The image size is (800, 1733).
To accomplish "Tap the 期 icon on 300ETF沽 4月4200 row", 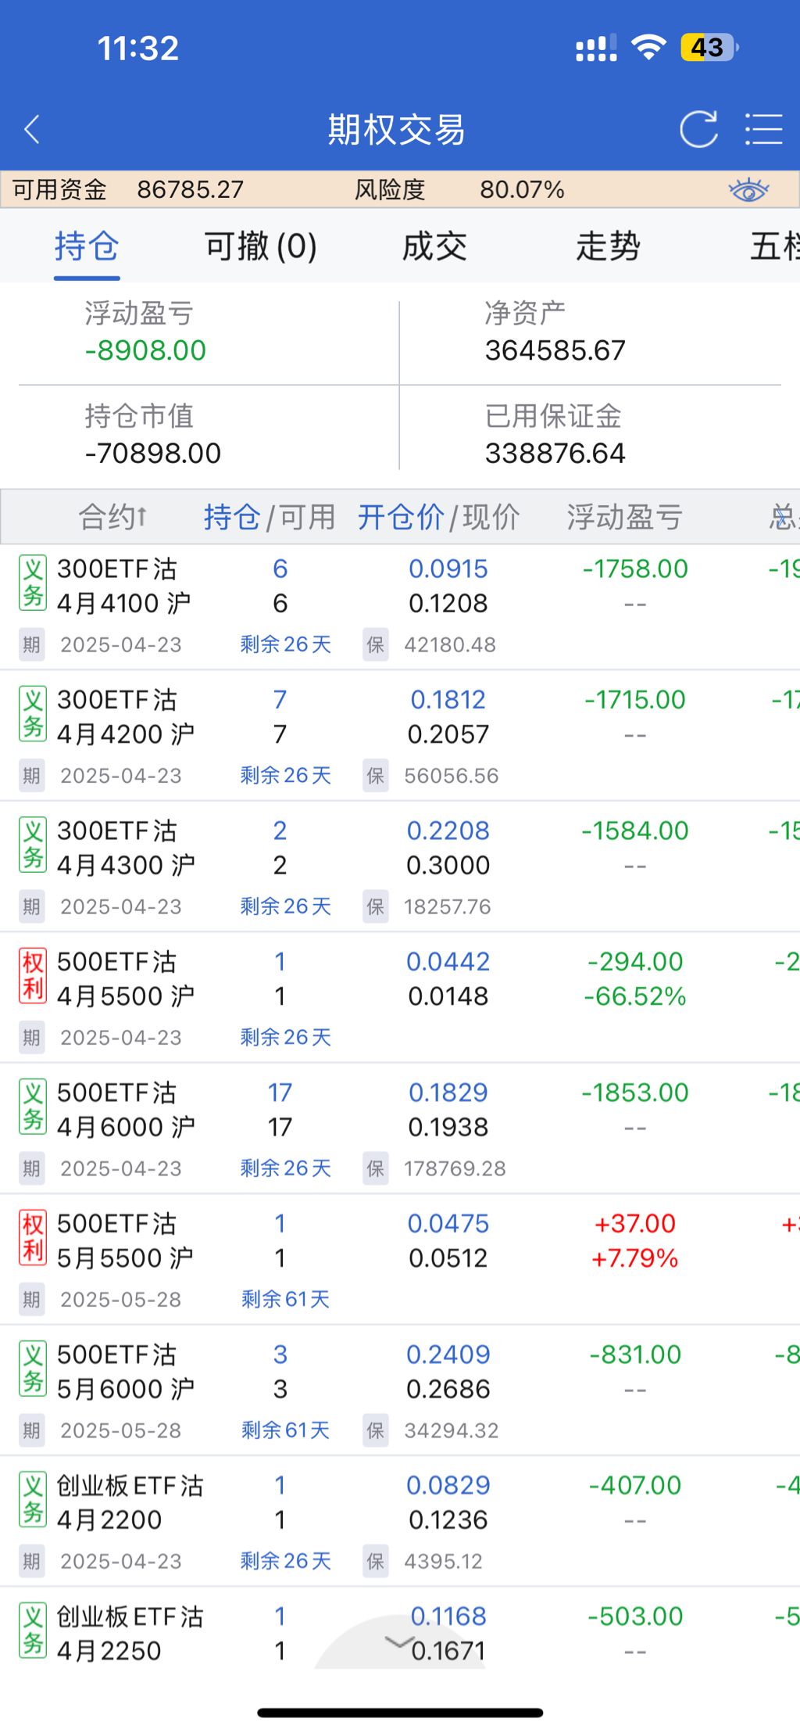I will [31, 776].
